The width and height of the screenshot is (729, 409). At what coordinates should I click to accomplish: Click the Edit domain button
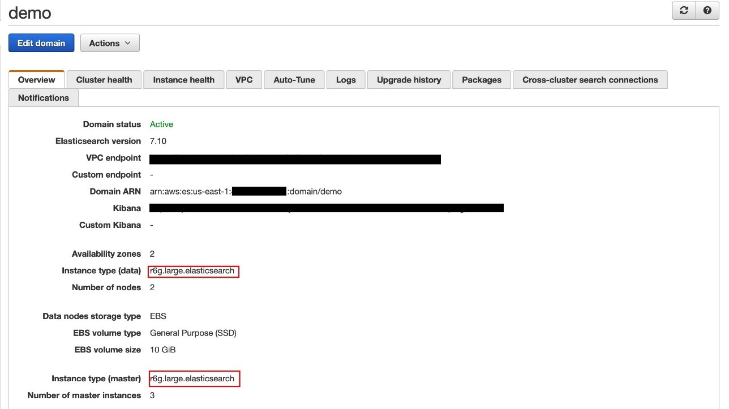click(41, 43)
